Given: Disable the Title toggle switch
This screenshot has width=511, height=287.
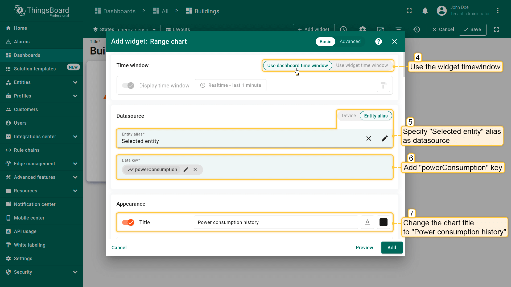Looking at the screenshot, I should (128, 222).
